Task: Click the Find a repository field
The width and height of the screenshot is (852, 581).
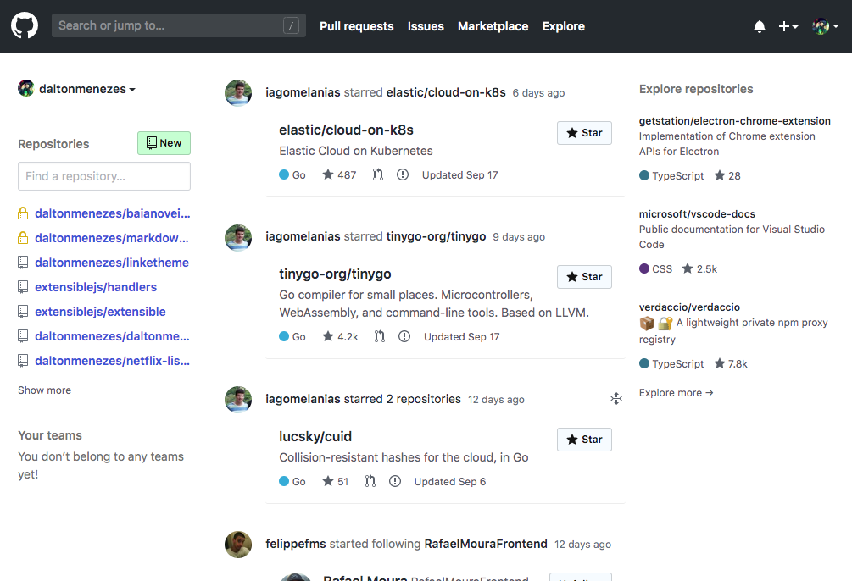Action: (104, 176)
